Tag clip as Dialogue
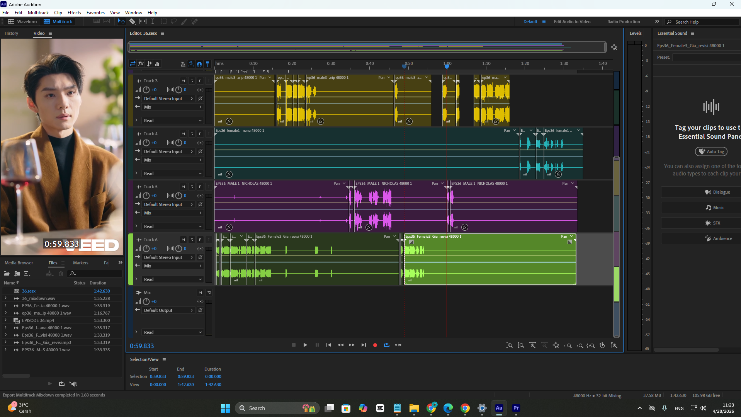 (701, 192)
